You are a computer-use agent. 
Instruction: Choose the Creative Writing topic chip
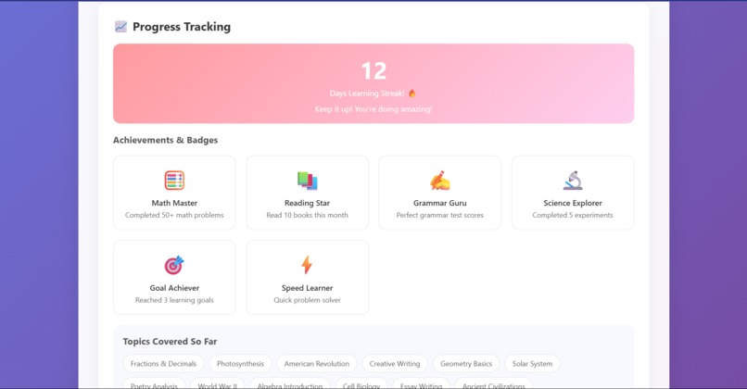(x=395, y=364)
